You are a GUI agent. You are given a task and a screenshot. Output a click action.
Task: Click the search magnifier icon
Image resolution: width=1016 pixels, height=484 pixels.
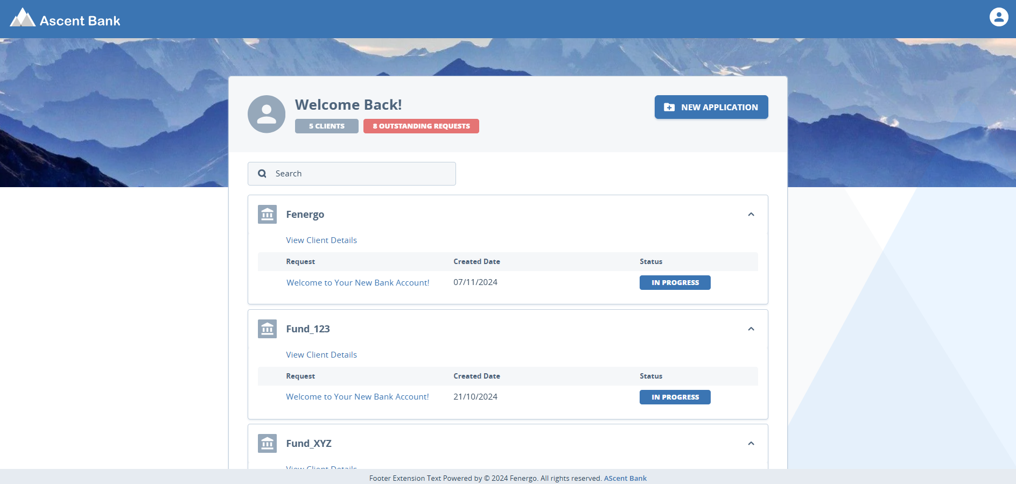[262, 173]
